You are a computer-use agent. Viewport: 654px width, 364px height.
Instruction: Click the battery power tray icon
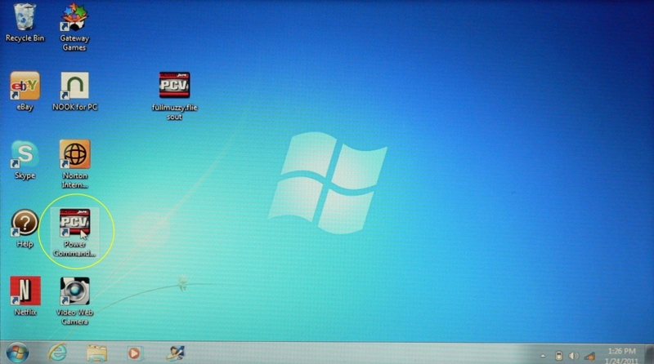(x=559, y=356)
